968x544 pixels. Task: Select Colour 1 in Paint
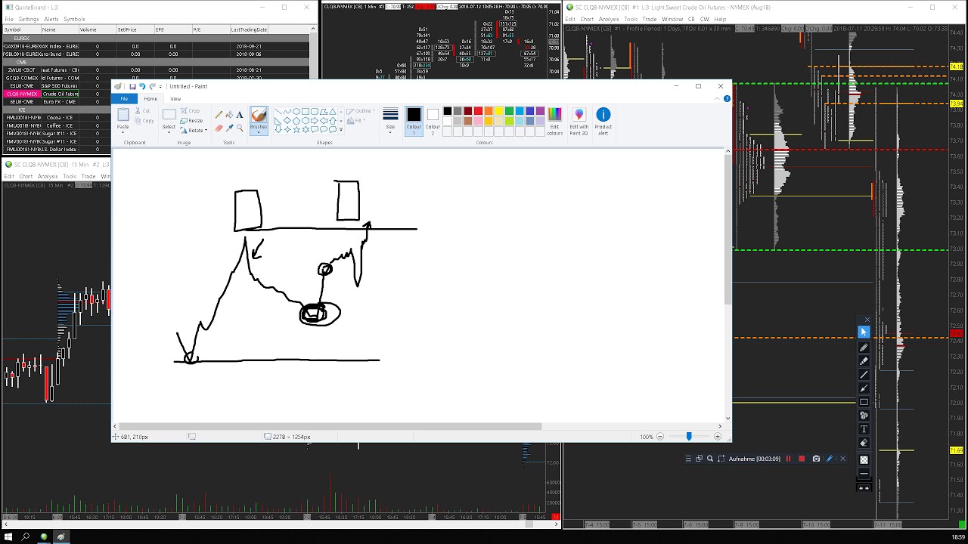click(x=414, y=119)
